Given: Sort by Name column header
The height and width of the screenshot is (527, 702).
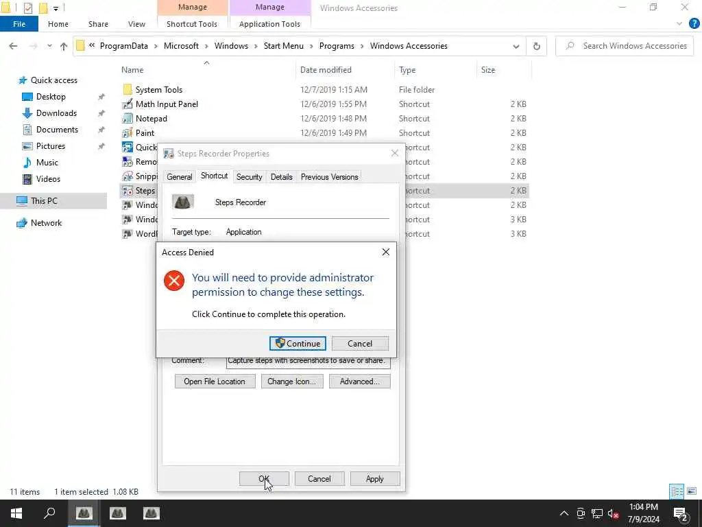Looking at the screenshot, I should [132, 70].
